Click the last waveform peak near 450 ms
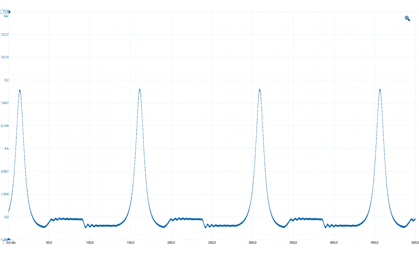This screenshot has height=254, width=419. pyautogui.click(x=380, y=90)
